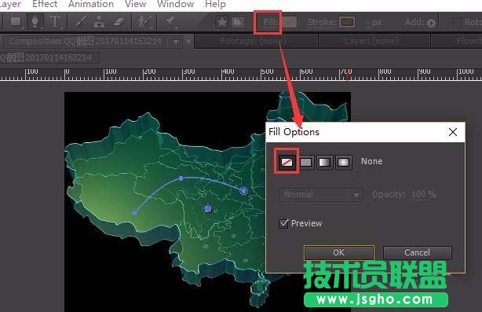Select the Brush tool
Screen dimensions: 482x312
tap(81, 22)
